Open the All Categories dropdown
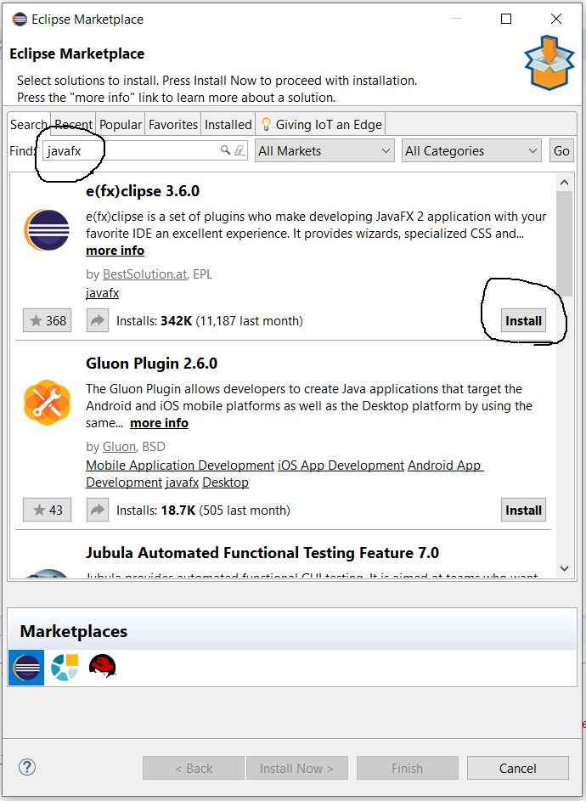Viewport: 586px width, 801px height. pyautogui.click(x=471, y=150)
